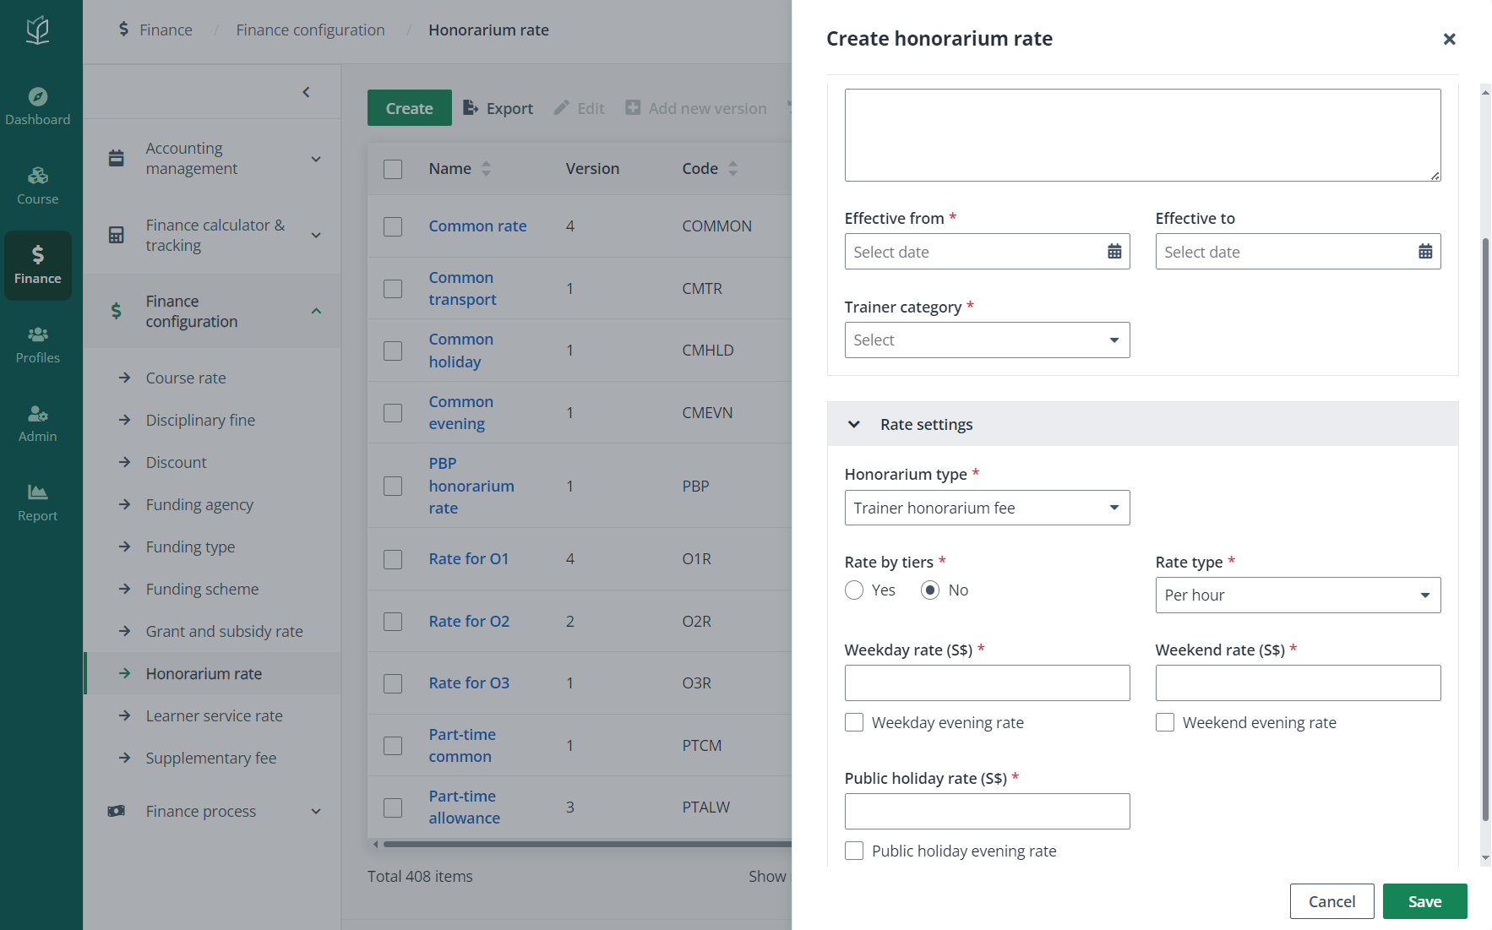Click the Finance configuration breadcrumb
Viewport: 1492px width, 930px height.
click(x=310, y=30)
